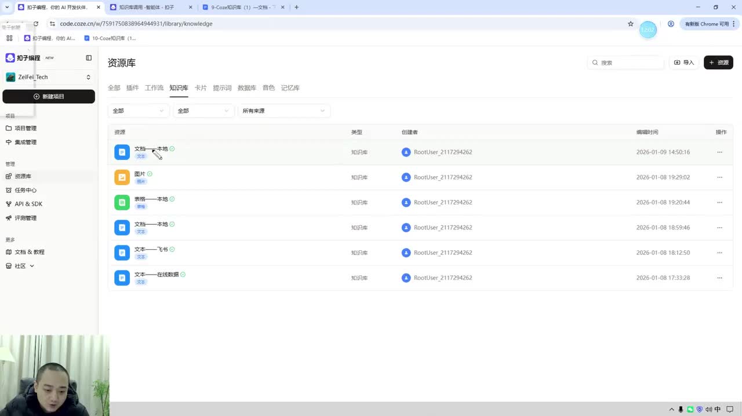The height and width of the screenshot is (416, 742).
Task: Switch to the 记忆库 tab
Action: tap(290, 88)
